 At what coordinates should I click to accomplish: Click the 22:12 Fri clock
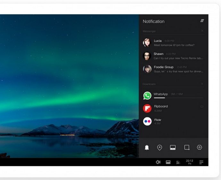[190, 162]
